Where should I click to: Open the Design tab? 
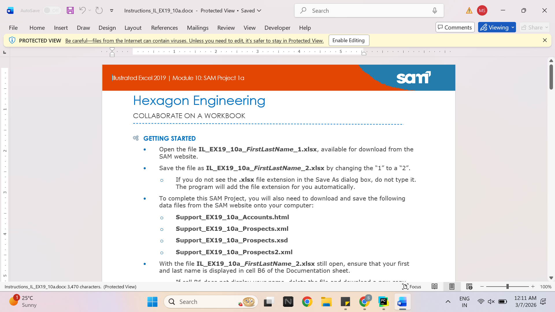107,28
